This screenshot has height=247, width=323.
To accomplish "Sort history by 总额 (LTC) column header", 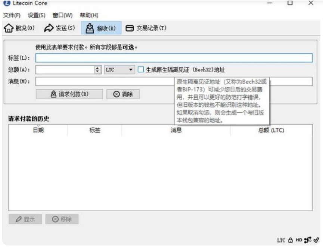I will pyautogui.click(x=271, y=130).
